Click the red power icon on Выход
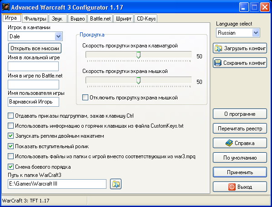This screenshot has width=272, height=207. tap(232, 187)
